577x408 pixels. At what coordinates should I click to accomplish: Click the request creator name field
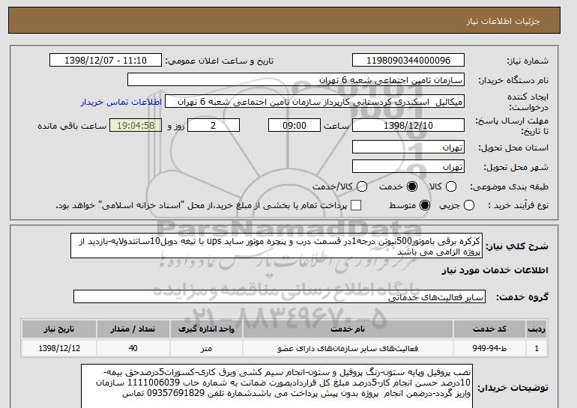(315, 102)
